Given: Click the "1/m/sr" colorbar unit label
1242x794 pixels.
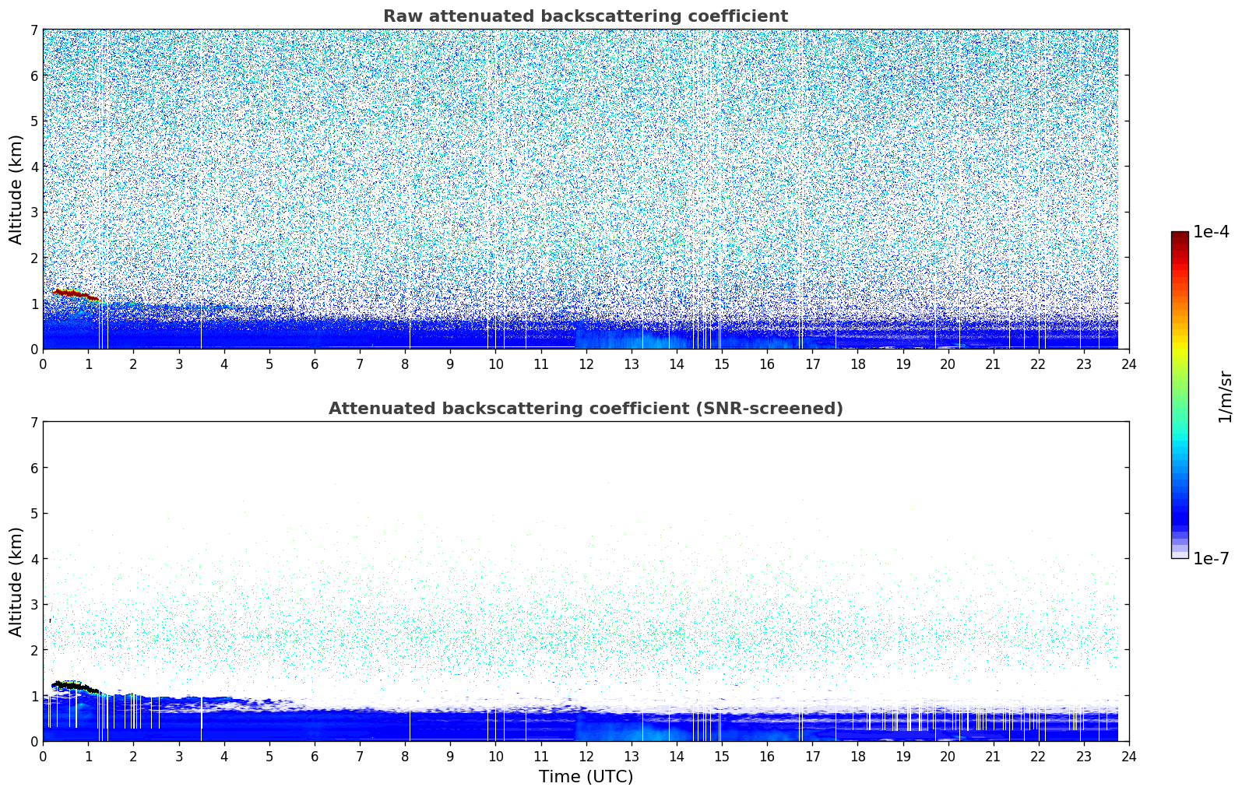Looking at the screenshot, I should 1226,395.
